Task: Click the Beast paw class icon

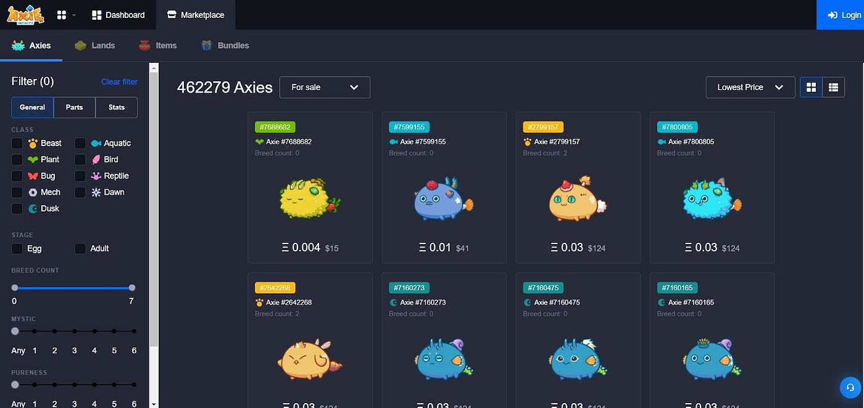Action: [x=33, y=143]
